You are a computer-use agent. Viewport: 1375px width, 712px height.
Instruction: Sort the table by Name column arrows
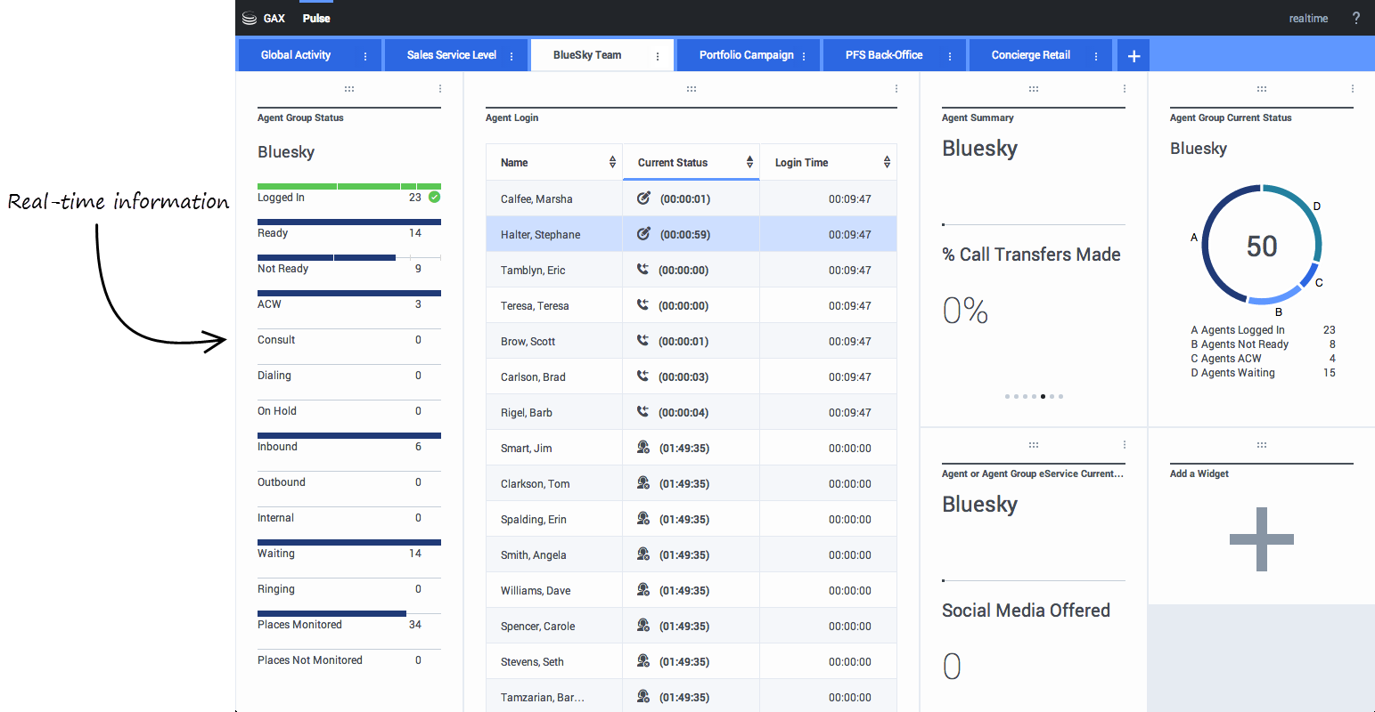pyautogui.click(x=612, y=162)
